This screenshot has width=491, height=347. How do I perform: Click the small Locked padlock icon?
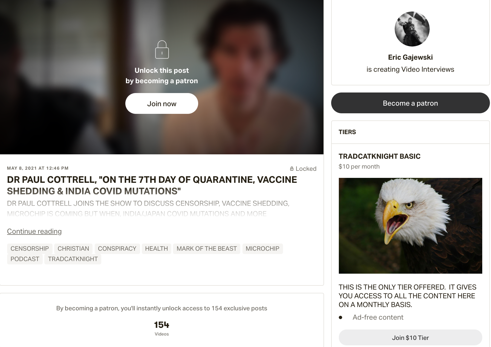tap(292, 169)
